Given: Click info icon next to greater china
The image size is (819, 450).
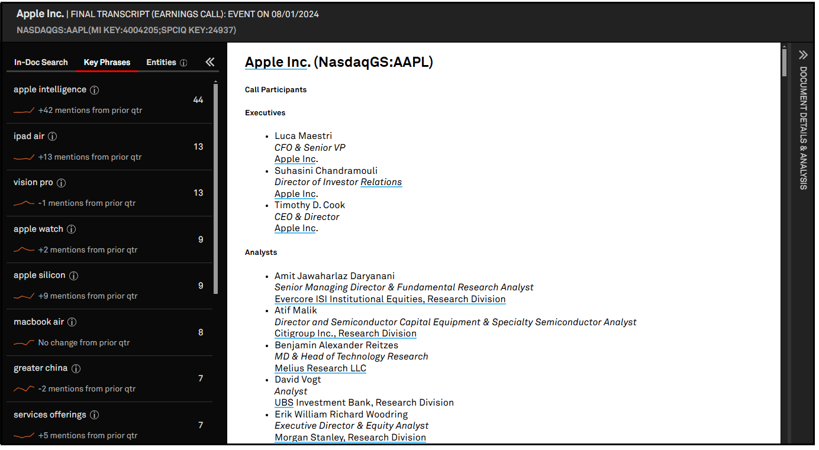Looking at the screenshot, I should (x=76, y=368).
